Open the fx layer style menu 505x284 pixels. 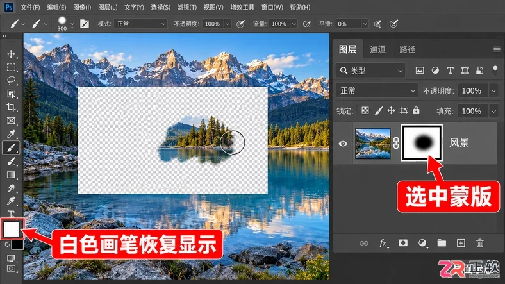[383, 243]
